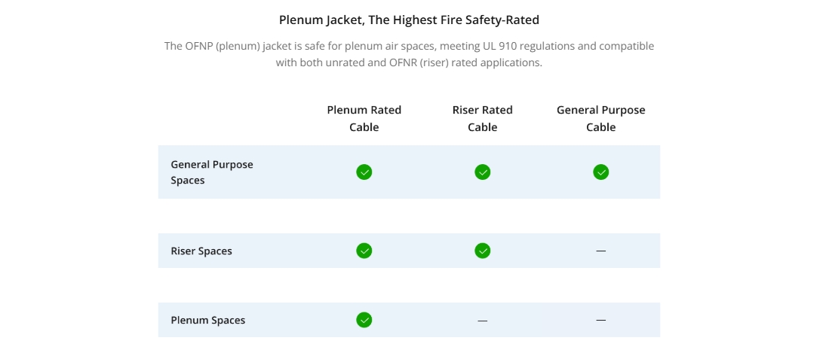Click Riser Rated checkmark for General Purpose Spaces
This screenshot has height=359, width=829.
(x=482, y=172)
